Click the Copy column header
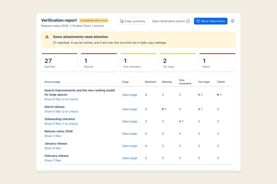This screenshot has height=184, width=277. point(125,82)
